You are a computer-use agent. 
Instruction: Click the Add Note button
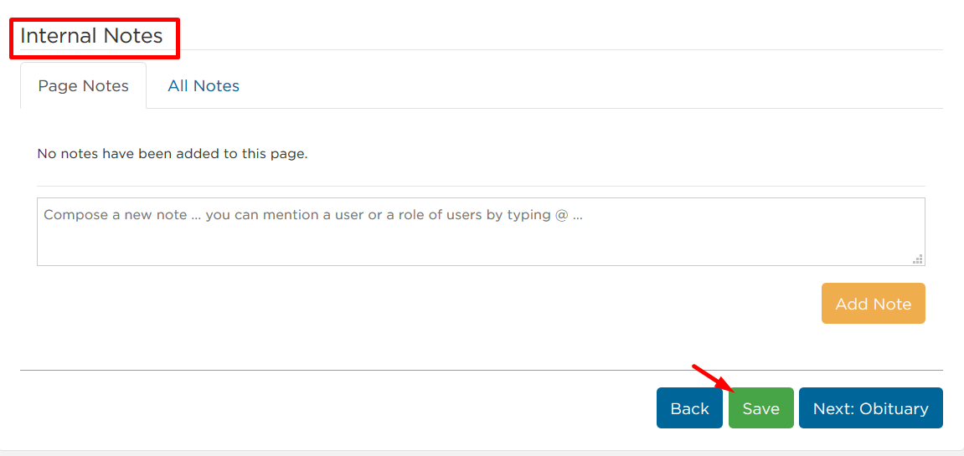click(873, 303)
